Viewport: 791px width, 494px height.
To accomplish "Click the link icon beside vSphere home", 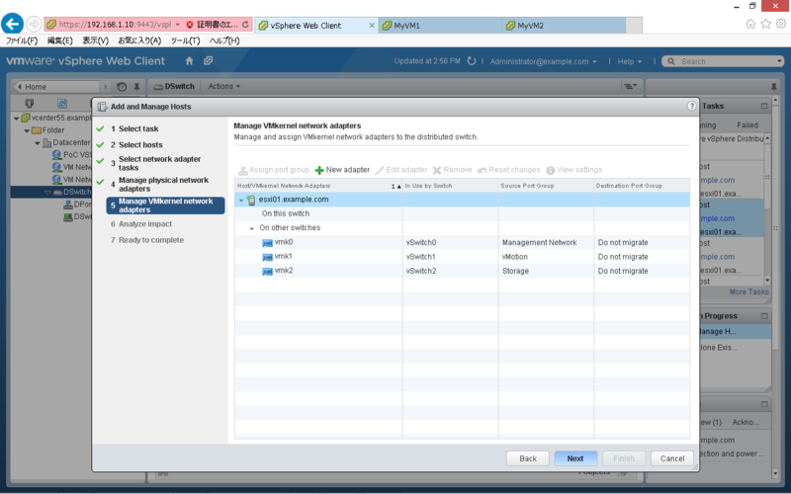I will (208, 61).
